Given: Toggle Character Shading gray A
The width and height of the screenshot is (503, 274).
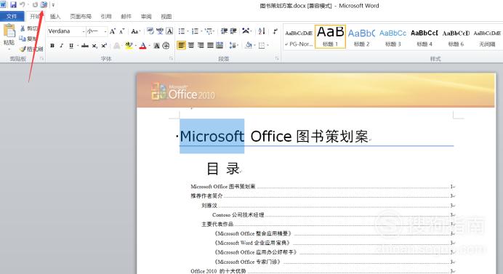Looking at the screenshot, I should 156,46.
